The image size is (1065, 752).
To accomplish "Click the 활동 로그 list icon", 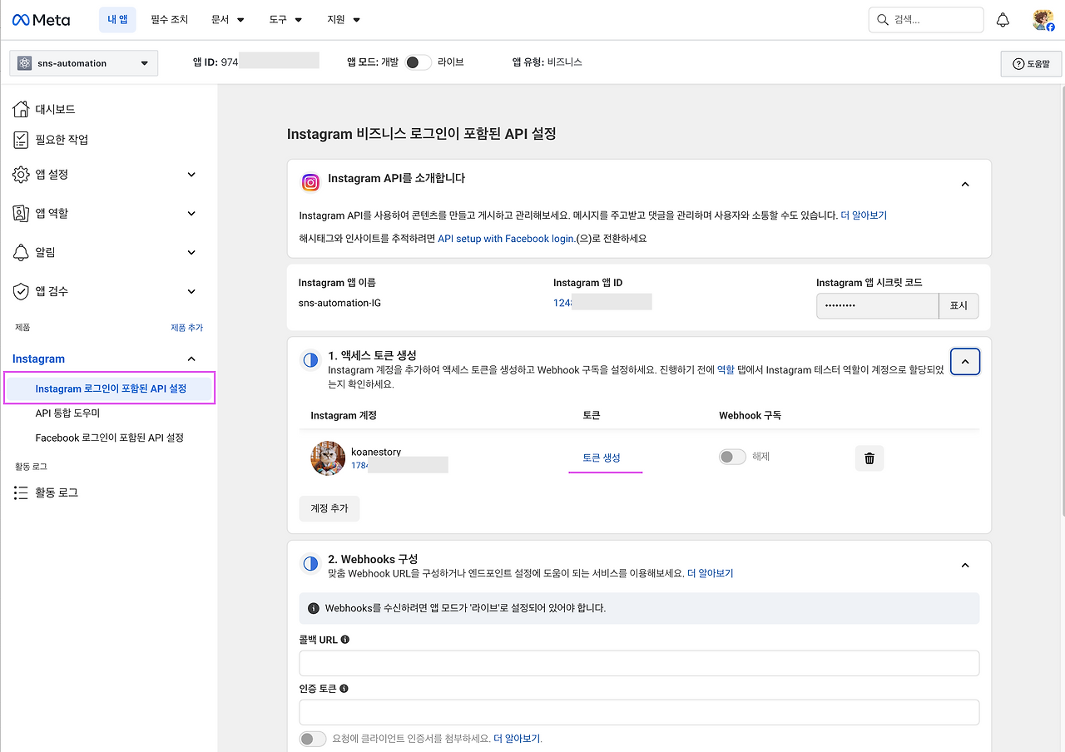I will pos(21,492).
